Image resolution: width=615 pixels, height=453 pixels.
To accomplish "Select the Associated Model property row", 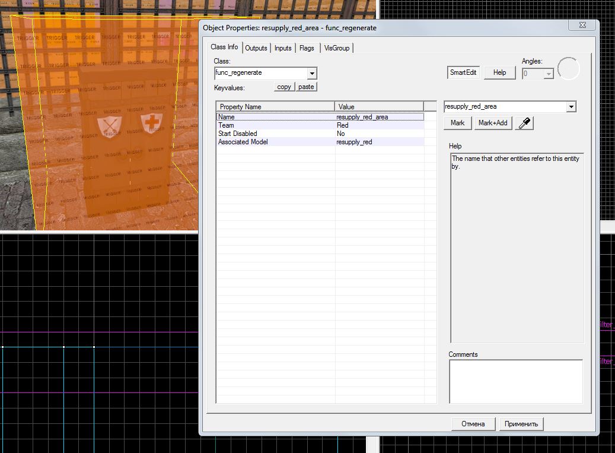I will (x=320, y=142).
